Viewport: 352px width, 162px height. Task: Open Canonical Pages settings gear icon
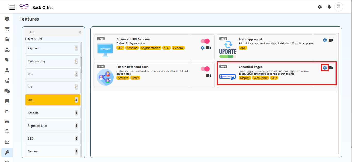[324, 68]
